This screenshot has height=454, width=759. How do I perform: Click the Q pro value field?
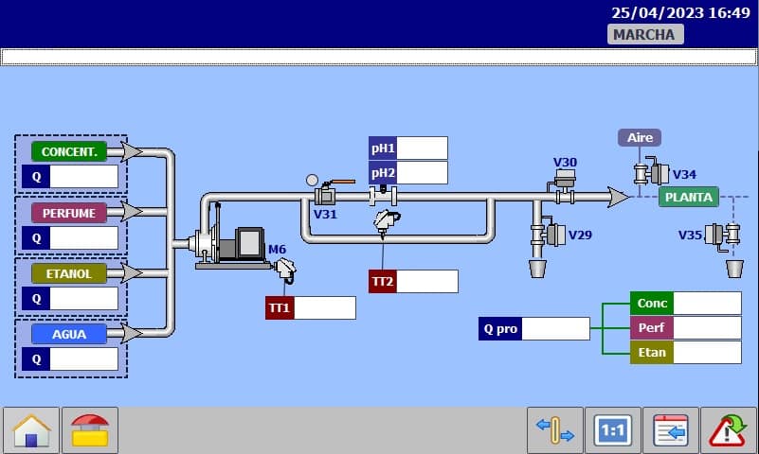tap(555, 329)
